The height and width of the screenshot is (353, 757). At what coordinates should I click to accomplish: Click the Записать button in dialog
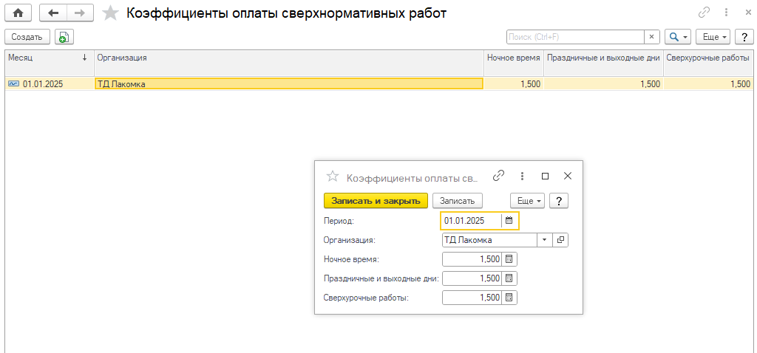457,201
